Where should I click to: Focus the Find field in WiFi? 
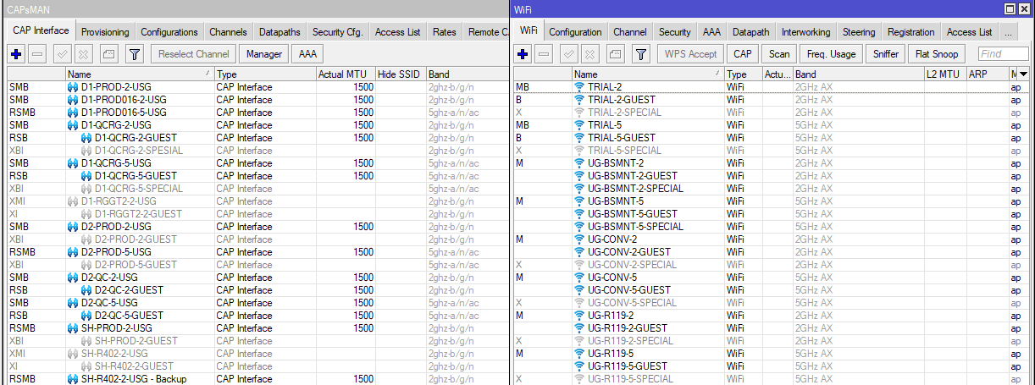pos(1003,54)
